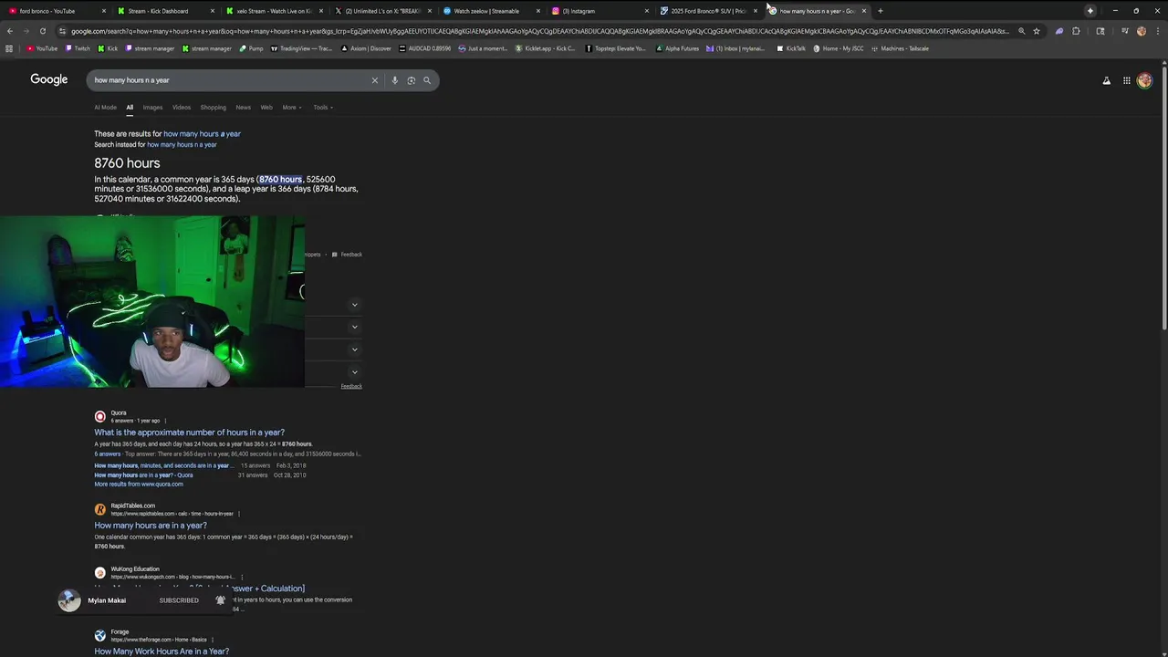Open Mylan Makai channel avatar
Viewport: 1168px width, 657px height.
[69, 600]
